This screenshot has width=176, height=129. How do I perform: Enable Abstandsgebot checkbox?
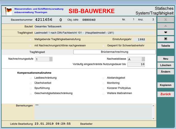tap(103, 78)
